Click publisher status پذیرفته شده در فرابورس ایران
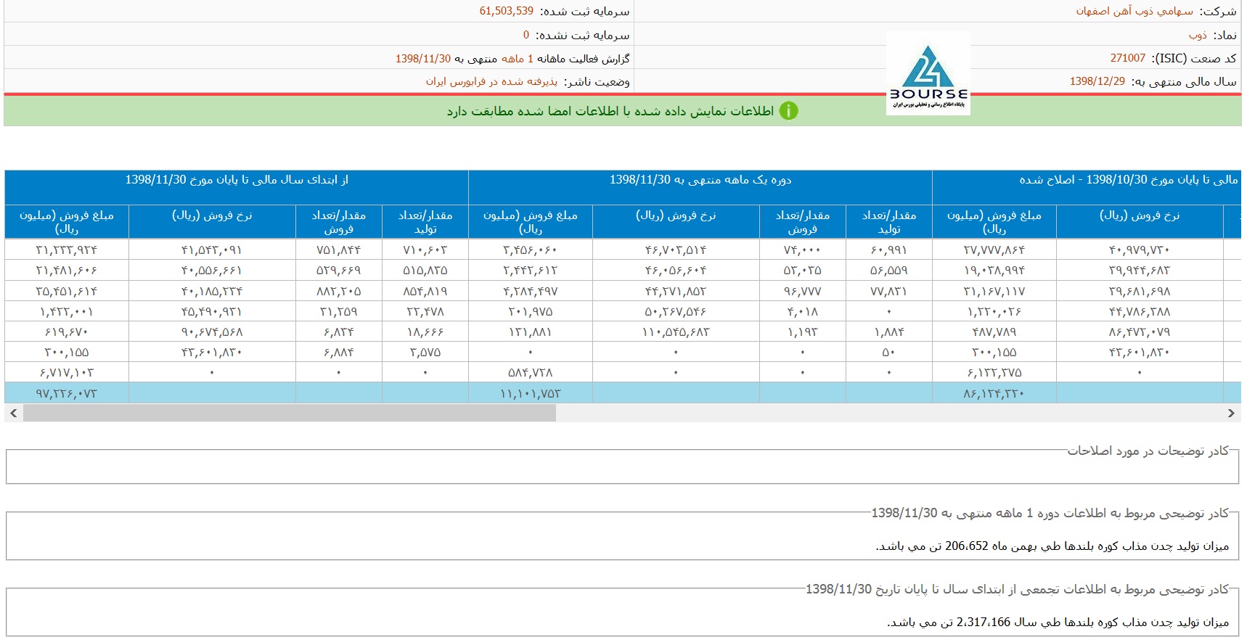 pyautogui.click(x=491, y=81)
